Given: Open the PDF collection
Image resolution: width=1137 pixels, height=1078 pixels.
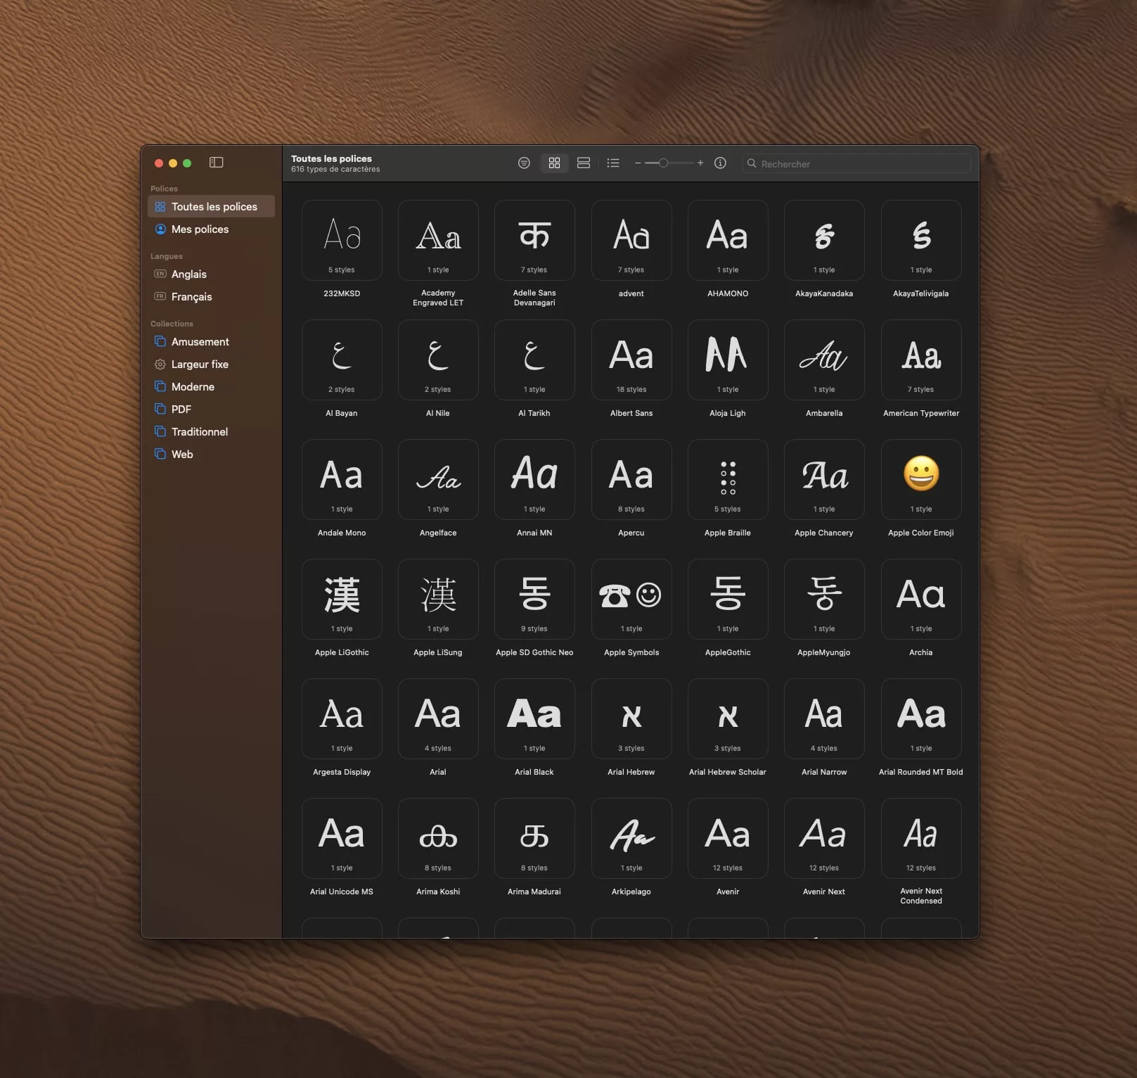Looking at the screenshot, I should tap(211, 409).
